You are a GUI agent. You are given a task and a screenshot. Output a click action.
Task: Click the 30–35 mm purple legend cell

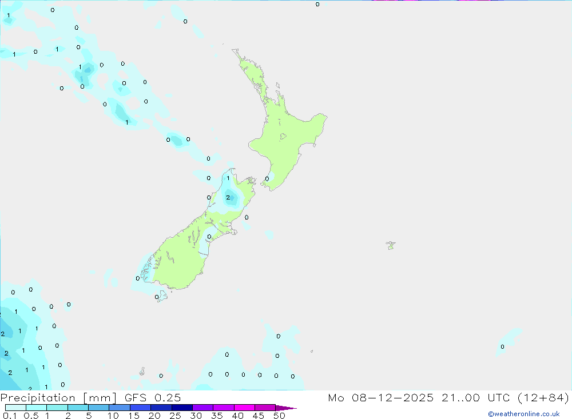click(x=203, y=408)
